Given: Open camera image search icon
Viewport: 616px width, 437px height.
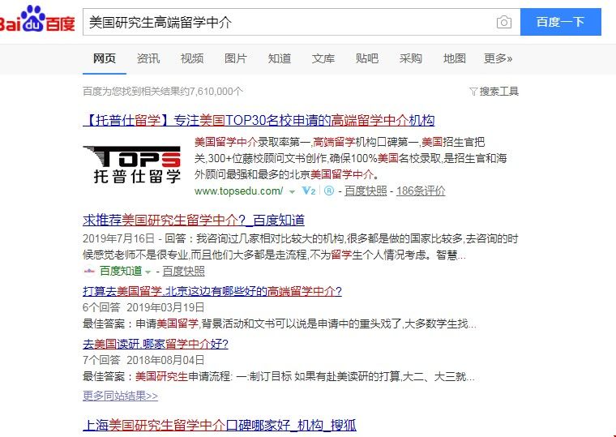Looking at the screenshot, I should pyautogui.click(x=503, y=22).
